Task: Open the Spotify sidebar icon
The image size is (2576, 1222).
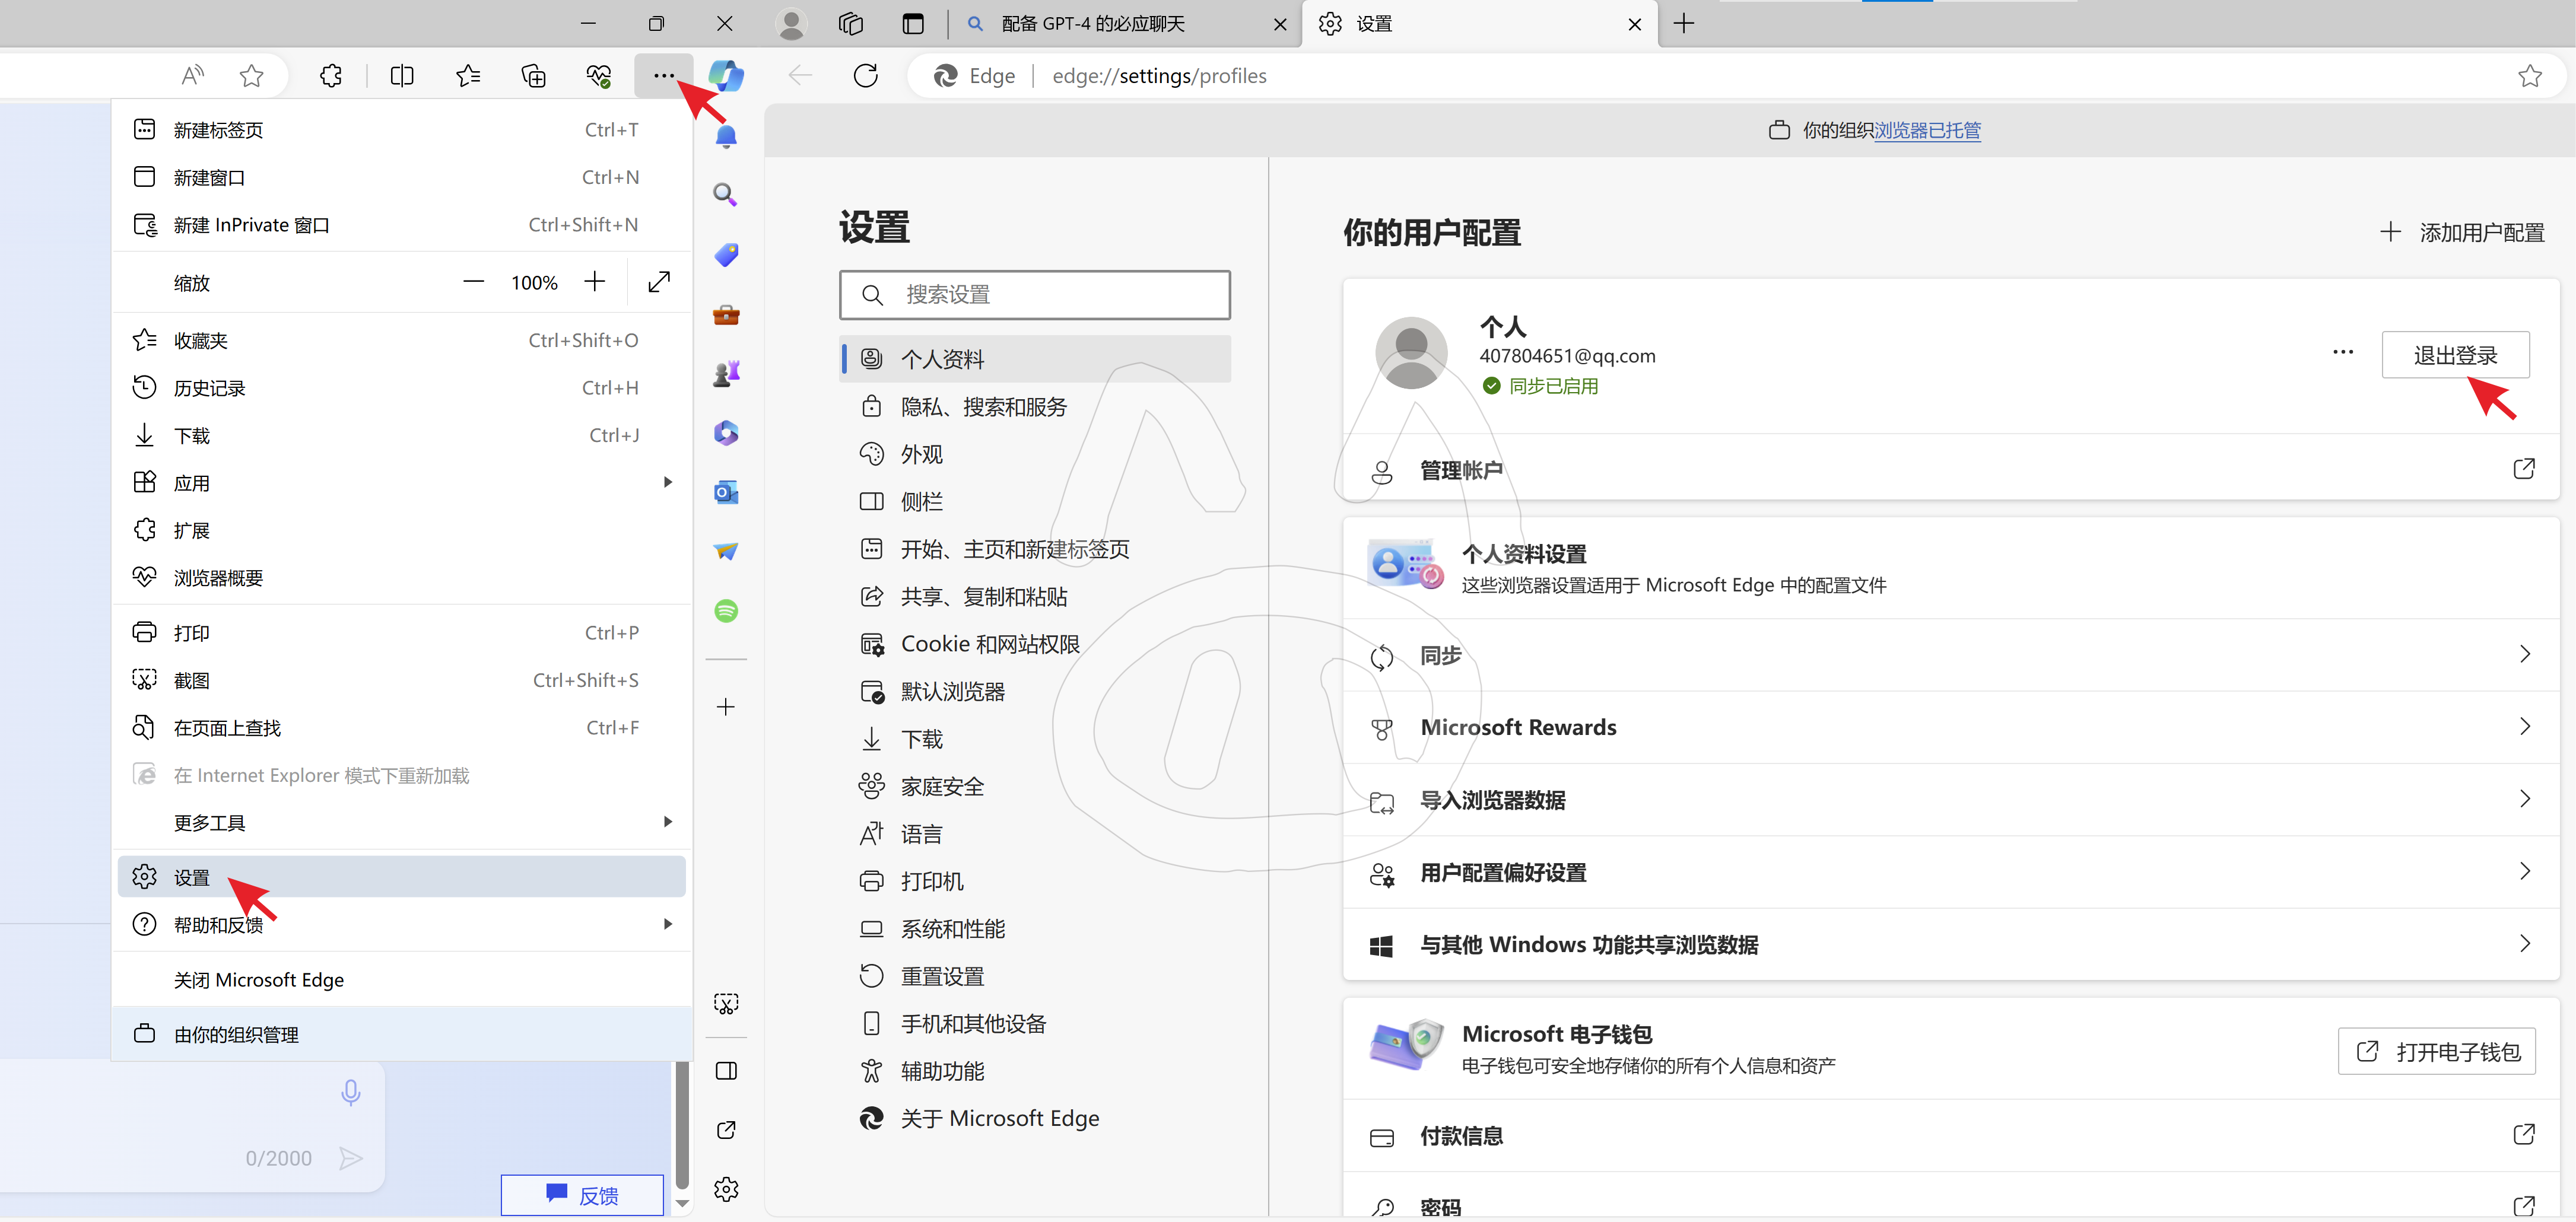Action: click(x=726, y=611)
